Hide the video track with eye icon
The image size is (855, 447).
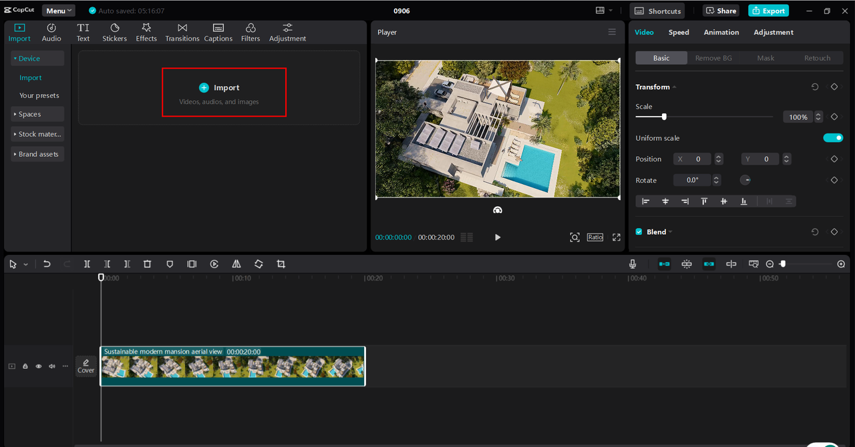tap(39, 366)
